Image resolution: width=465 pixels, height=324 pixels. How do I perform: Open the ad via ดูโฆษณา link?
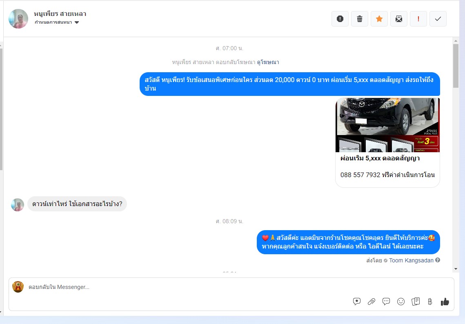pos(268,62)
